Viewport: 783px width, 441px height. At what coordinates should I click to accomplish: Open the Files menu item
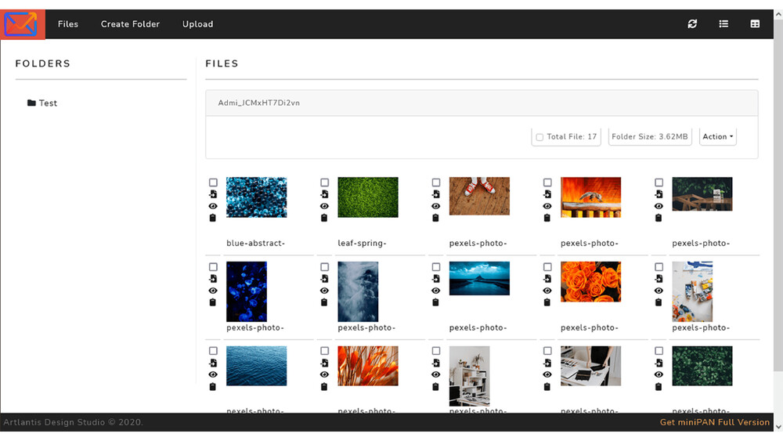(x=68, y=24)
